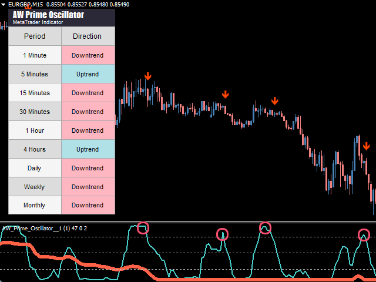Click the second orange down arrow on the chart
The image size is (376, 282).
point(225,94)
